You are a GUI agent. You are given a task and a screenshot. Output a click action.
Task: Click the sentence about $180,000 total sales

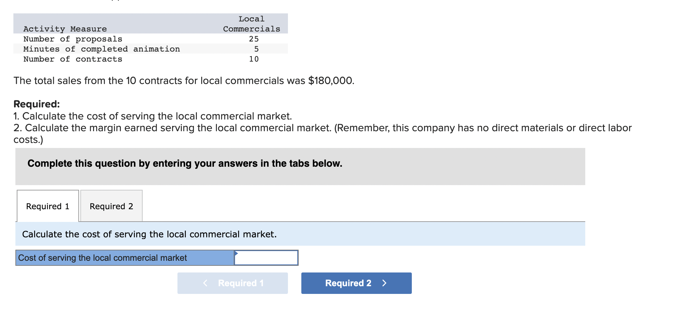[x=183, y=80]
